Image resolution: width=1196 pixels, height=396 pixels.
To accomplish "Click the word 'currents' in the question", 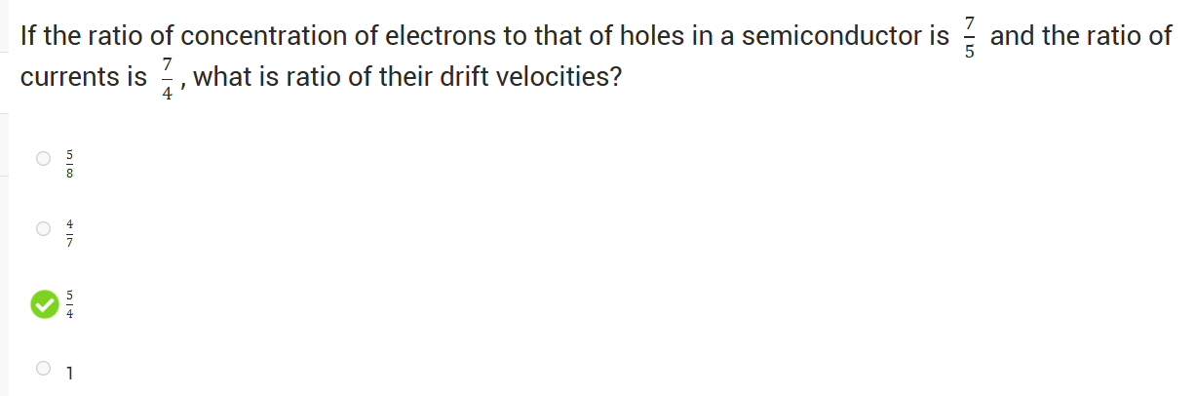I will tap(70, 77).
